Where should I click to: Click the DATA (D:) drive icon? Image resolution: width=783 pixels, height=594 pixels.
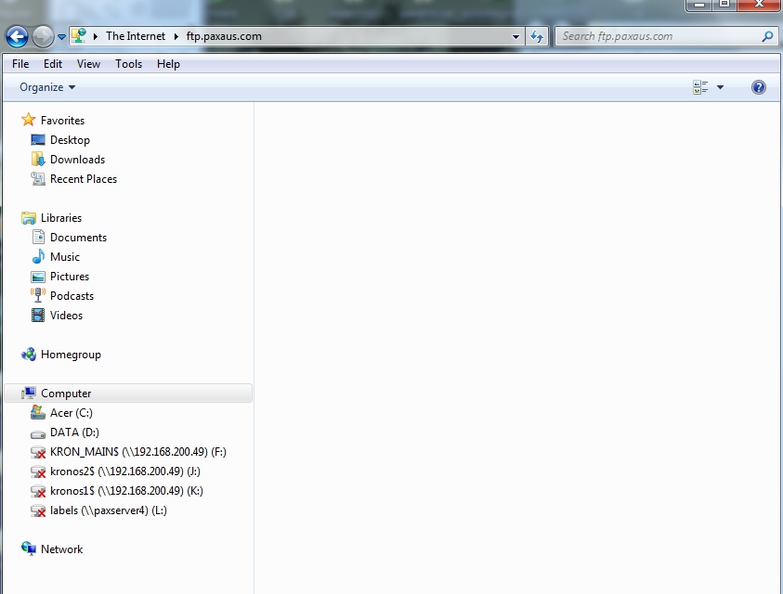(x=38, y=433)
